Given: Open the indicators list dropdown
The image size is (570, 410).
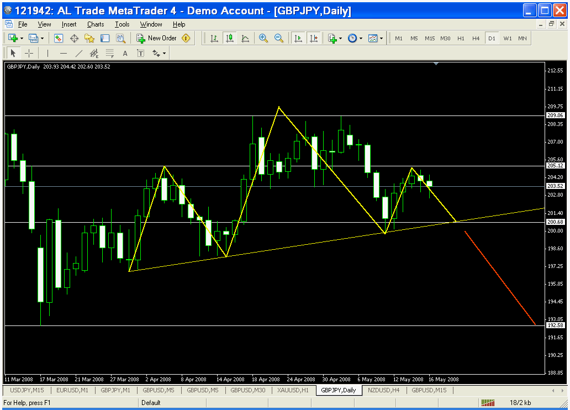Looking at the screenshot, I should [x=335, y=38].
